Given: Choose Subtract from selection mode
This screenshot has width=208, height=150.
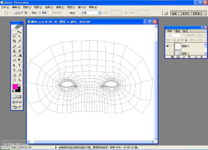Looking at the screenshot, I should pos(22,13).
